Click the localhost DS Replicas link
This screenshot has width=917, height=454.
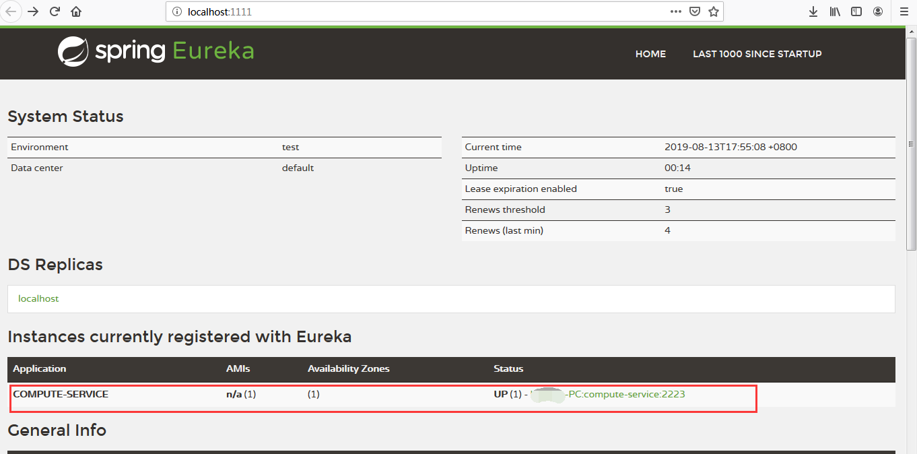point(38,298)
